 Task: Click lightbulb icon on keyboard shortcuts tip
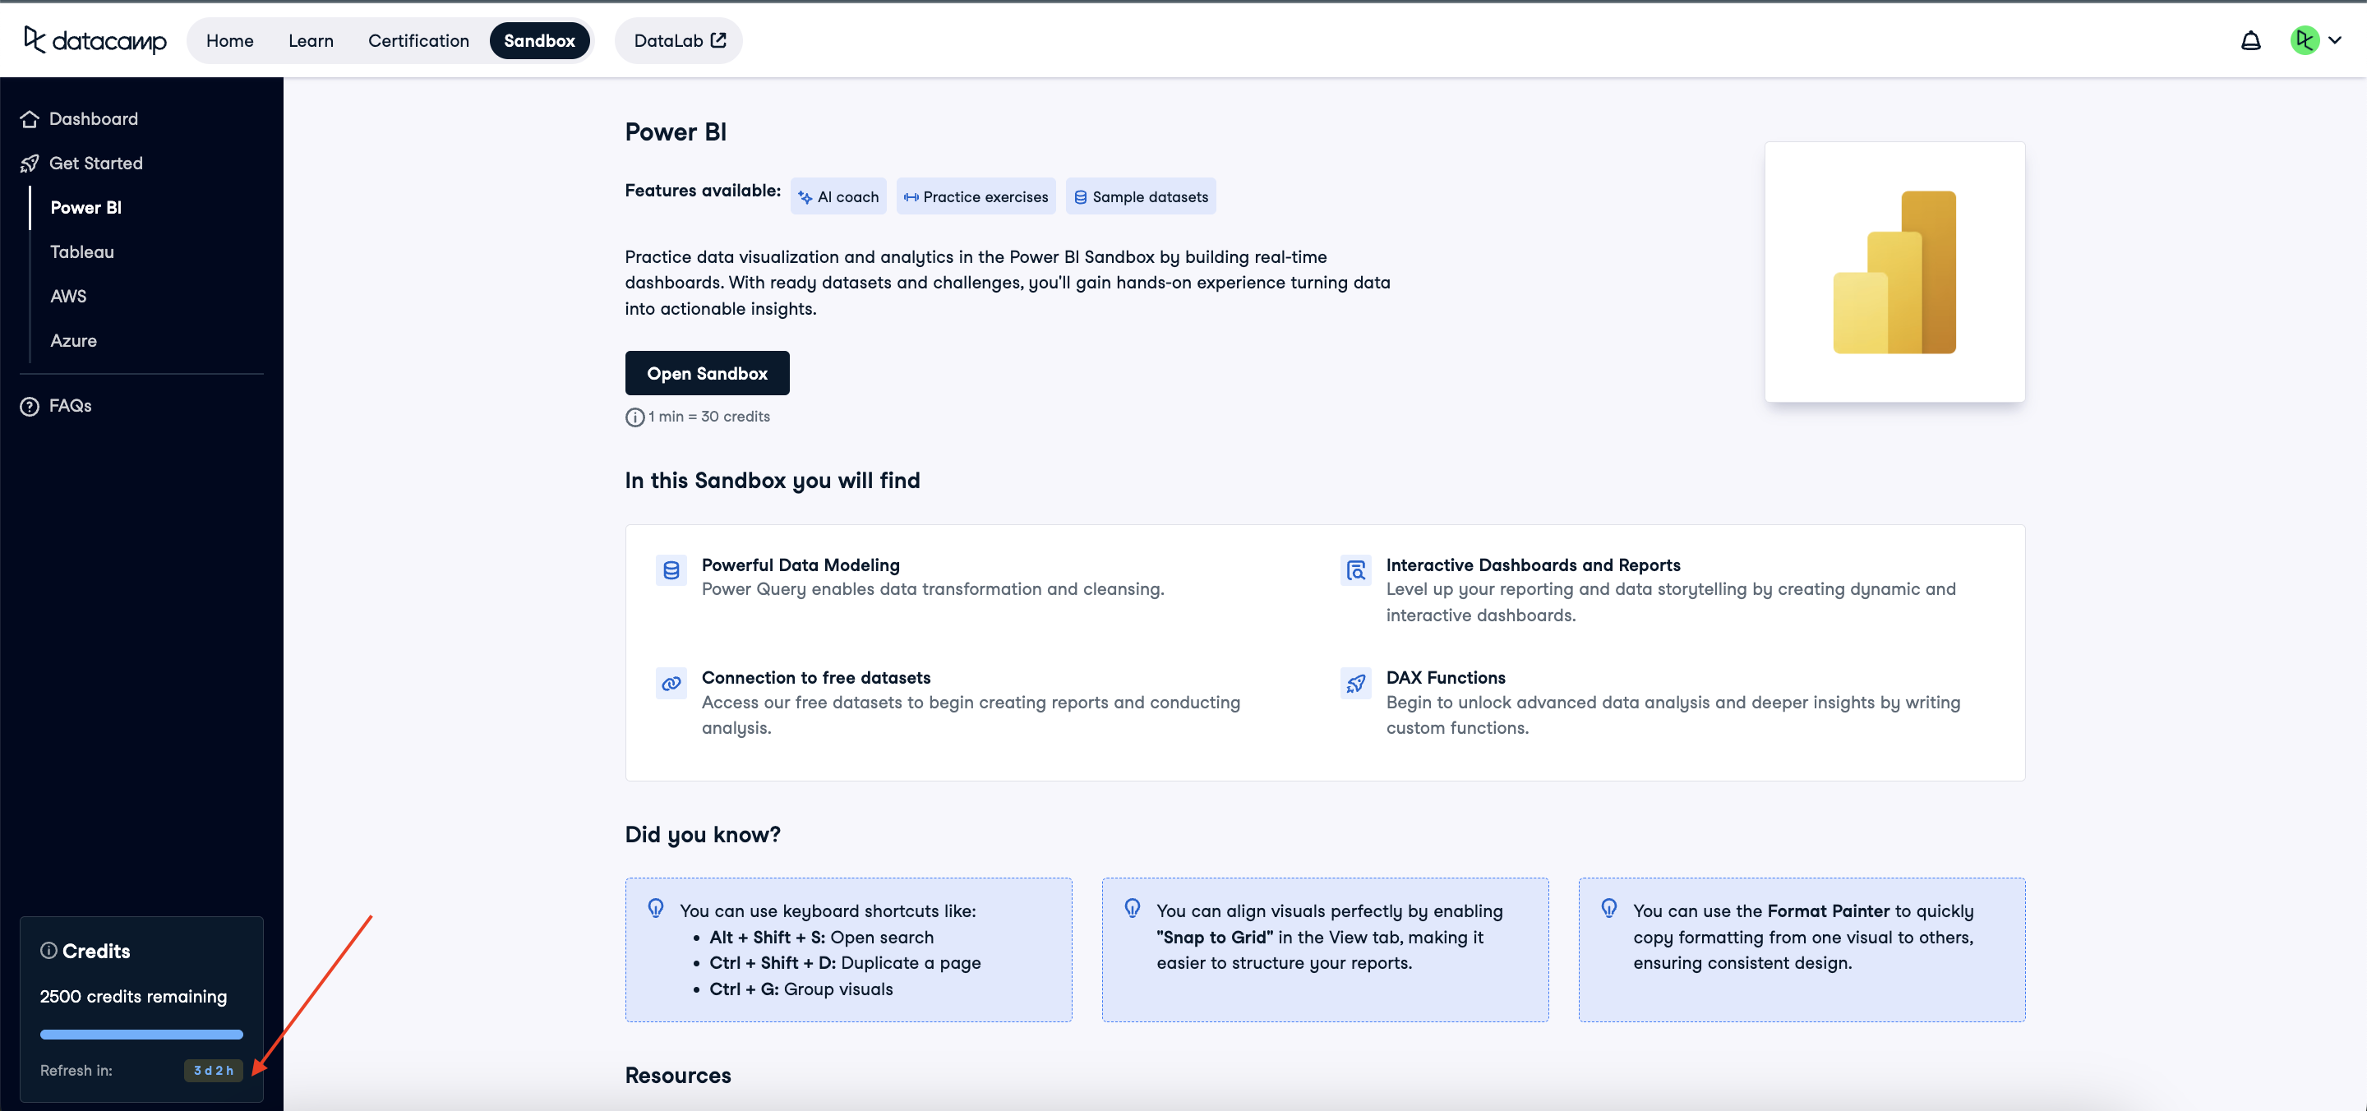pos(656,909)
